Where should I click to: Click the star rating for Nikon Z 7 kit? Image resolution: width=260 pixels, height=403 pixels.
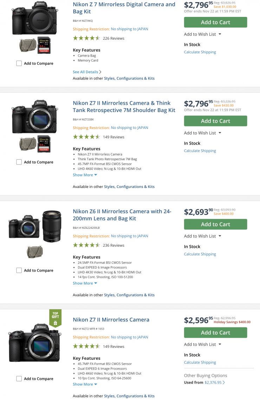[x=86, y=38]
